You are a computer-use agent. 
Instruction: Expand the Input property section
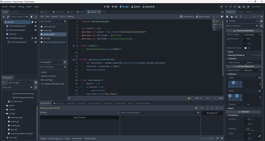243,108
